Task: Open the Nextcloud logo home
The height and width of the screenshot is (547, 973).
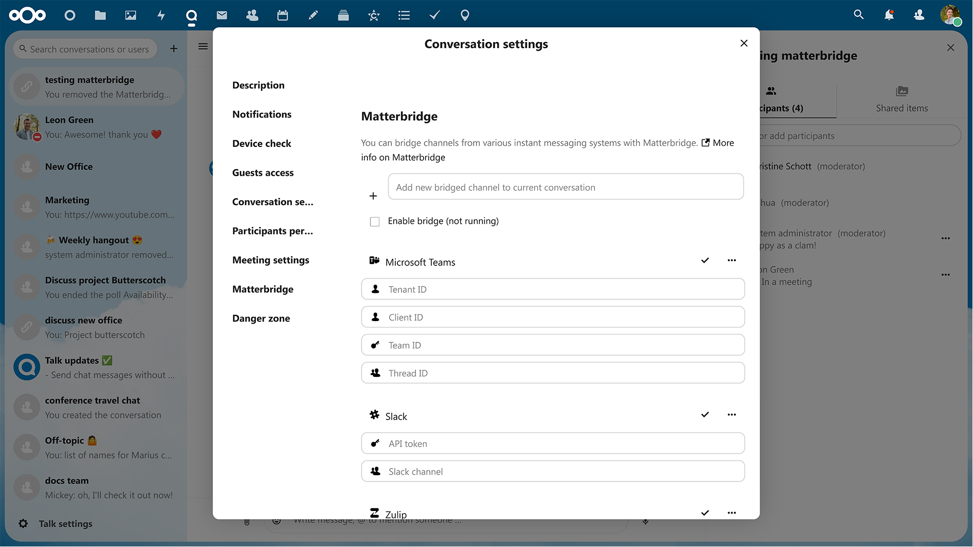Action: tap(27, 15)
